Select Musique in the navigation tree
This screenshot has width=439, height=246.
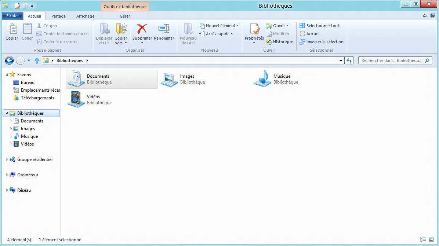point(29,136)
